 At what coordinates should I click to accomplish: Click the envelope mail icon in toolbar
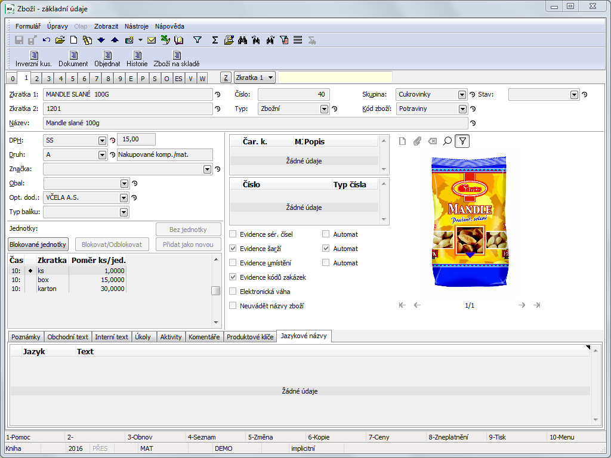coord(152,40)
